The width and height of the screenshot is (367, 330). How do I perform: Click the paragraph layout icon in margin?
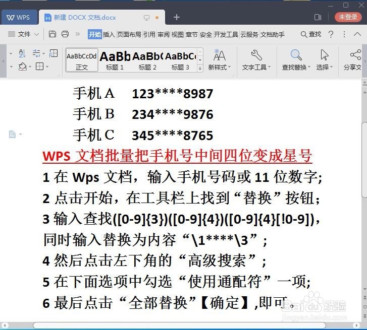13,135
